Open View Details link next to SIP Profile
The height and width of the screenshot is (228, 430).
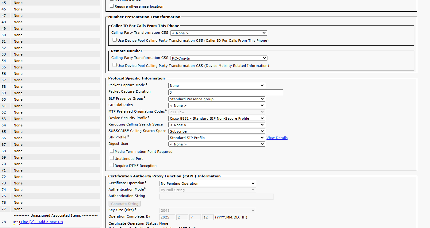277,138
